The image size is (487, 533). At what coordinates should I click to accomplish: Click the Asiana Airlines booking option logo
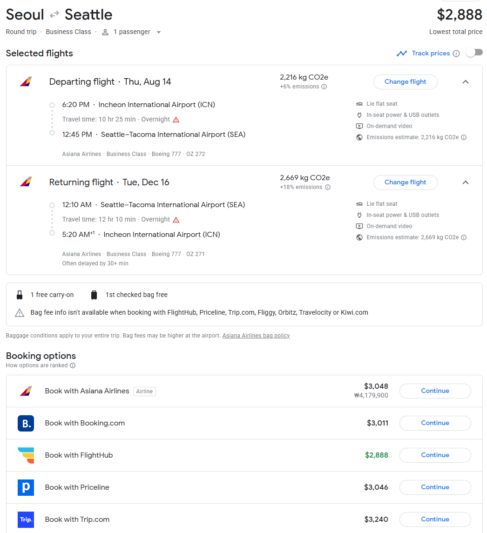pyautogui.click(x=26, y=391)
